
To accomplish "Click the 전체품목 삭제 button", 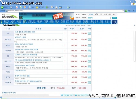I will pos(67,95).
